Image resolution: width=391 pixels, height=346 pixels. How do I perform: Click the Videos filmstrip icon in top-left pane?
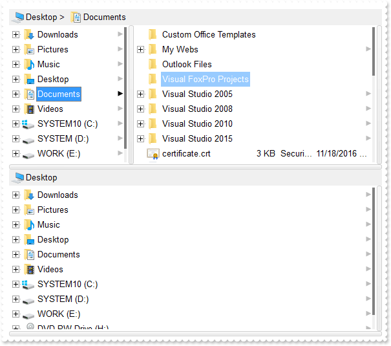[x=29, y=109]
